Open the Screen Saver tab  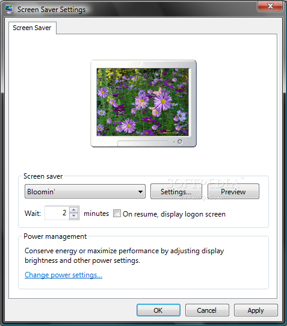[x=32, y=28]
